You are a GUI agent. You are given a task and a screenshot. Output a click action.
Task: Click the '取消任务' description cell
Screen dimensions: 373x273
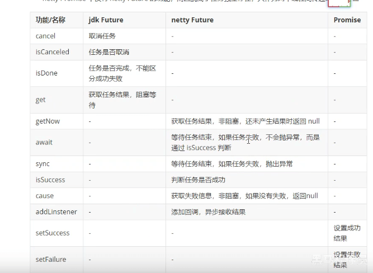[124, 36]
